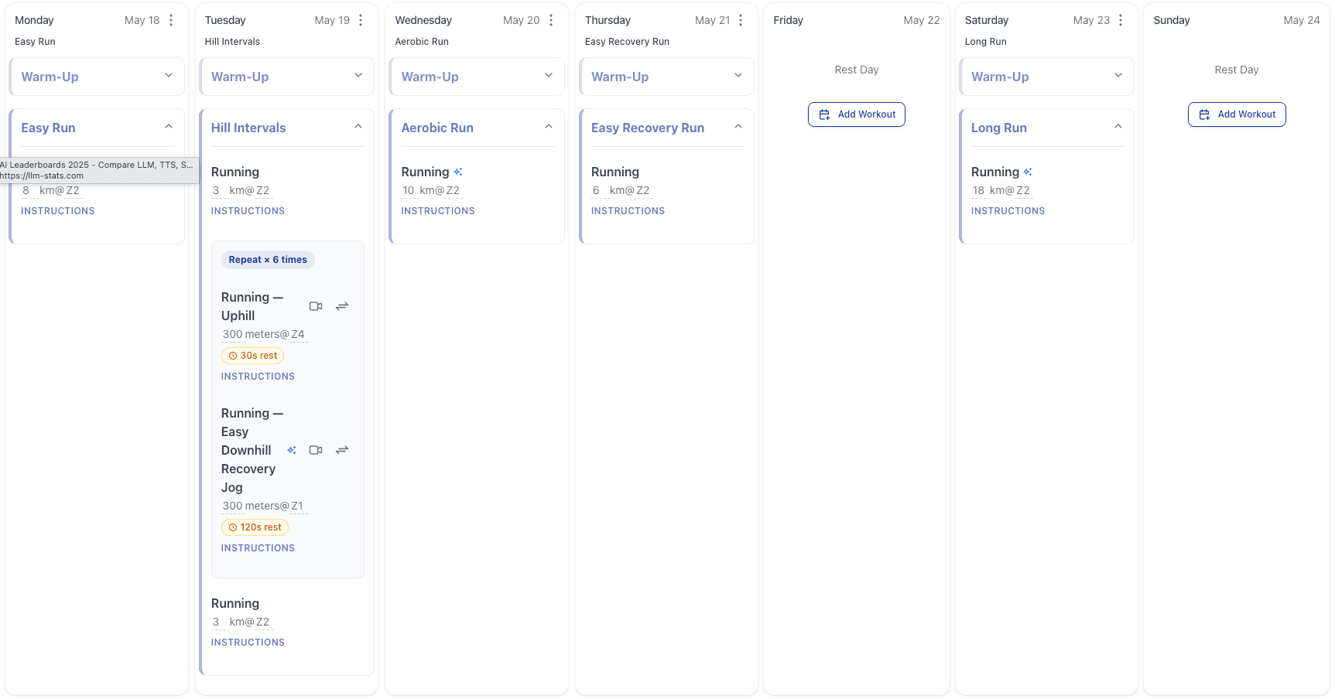Image resolution: width=1335 pixels, height=699 pixels.
Task: Collapse the Easy Recovery Run section
Action: coord(738,127)
